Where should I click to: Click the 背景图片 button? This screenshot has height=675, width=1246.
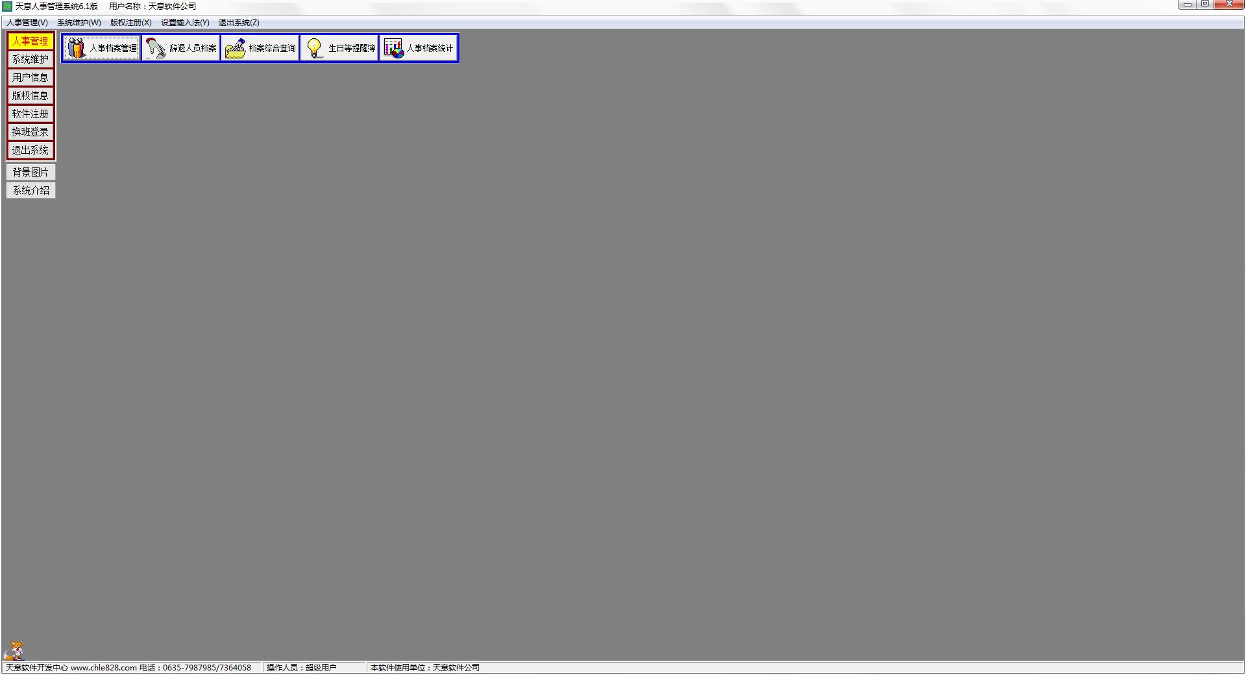point(31,172)
